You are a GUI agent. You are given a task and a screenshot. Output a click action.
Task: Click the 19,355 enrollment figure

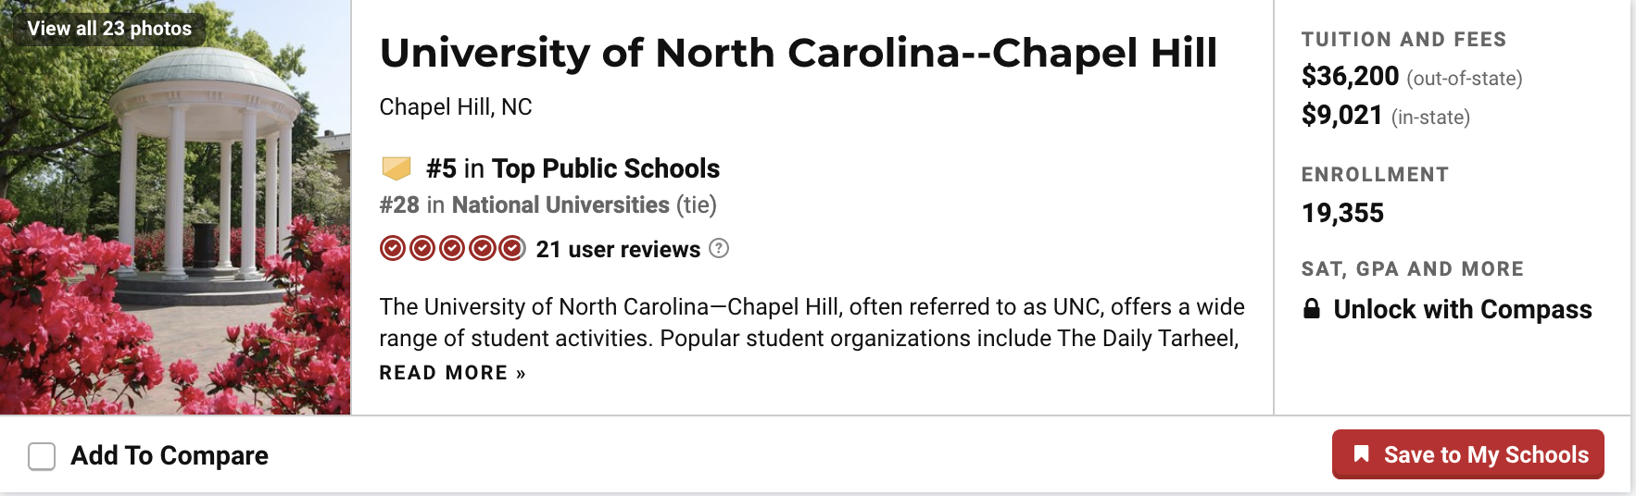[x=1342, y=214]
